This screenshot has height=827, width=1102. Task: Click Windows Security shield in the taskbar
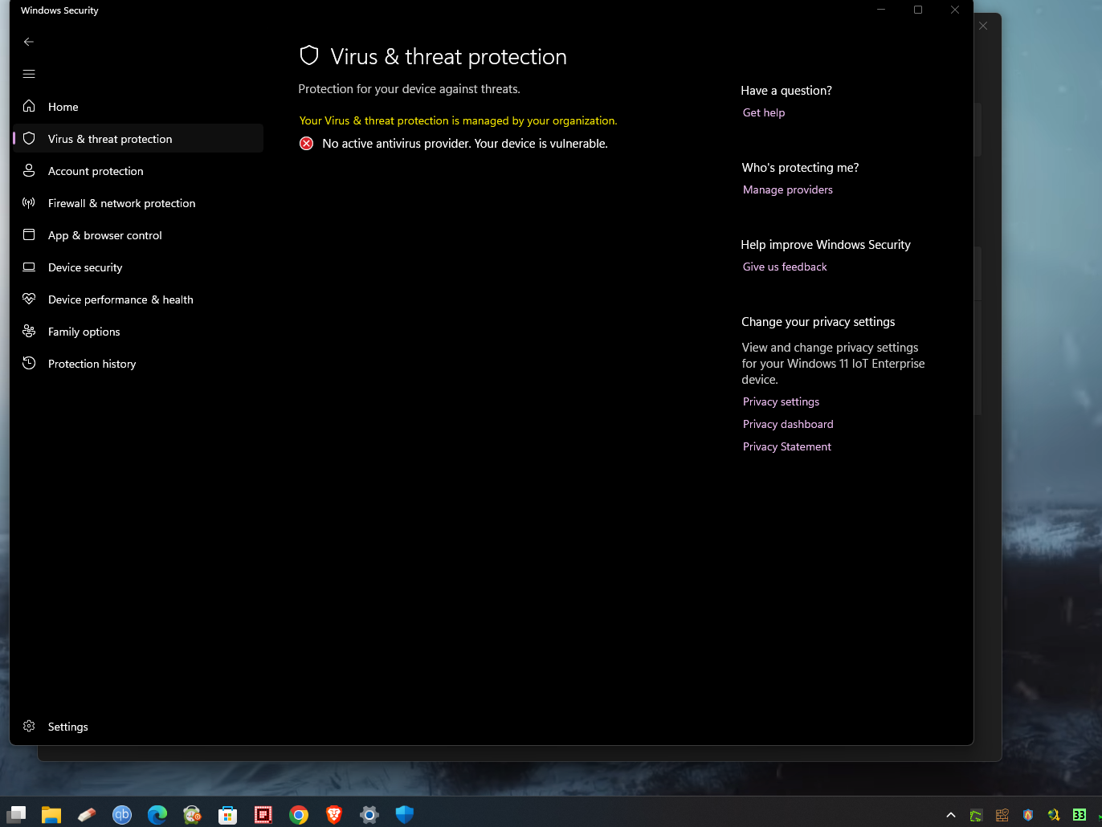click(405, 815)
